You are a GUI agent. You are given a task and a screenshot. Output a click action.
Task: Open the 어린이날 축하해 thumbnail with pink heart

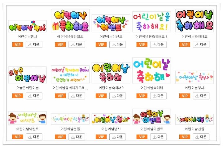[x=151, y=70]
